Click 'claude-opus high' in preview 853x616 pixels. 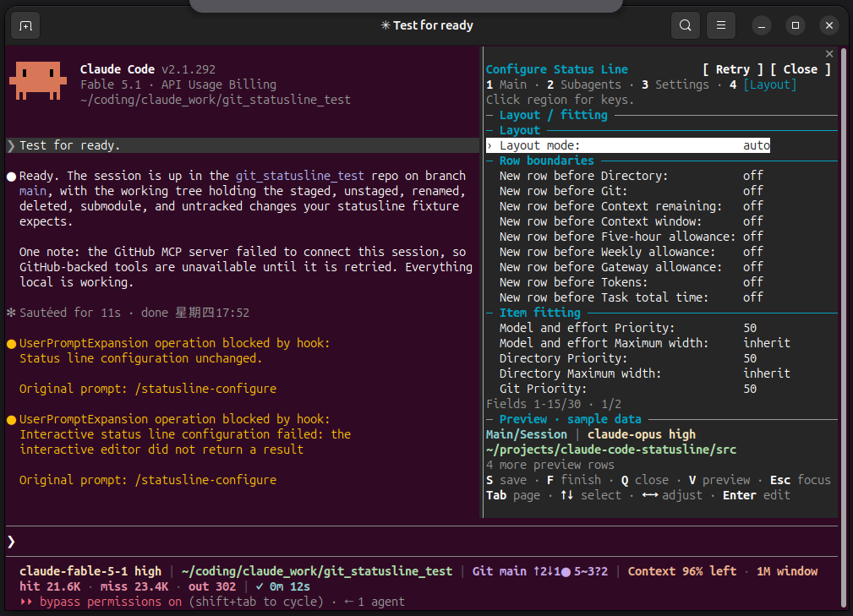[642, 435]
